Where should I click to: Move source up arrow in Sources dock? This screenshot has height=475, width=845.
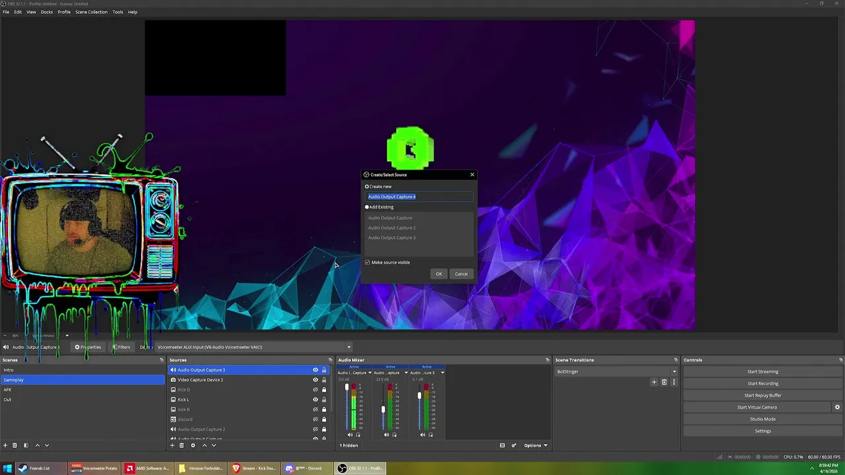click(x=204, y=445)
